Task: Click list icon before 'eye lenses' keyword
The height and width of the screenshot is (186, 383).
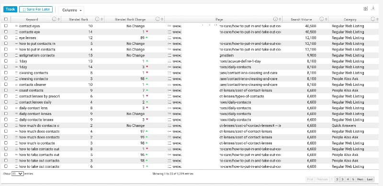Action: pos(16,38)
